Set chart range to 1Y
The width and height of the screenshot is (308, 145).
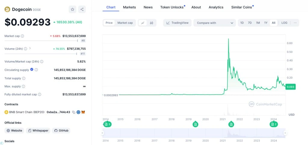pyautogui.click(x=266, y=23)
